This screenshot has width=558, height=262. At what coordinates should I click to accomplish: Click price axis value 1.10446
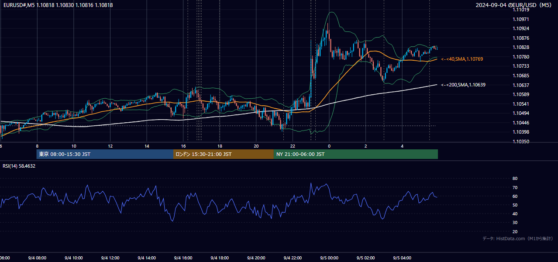tap(521, 123)
